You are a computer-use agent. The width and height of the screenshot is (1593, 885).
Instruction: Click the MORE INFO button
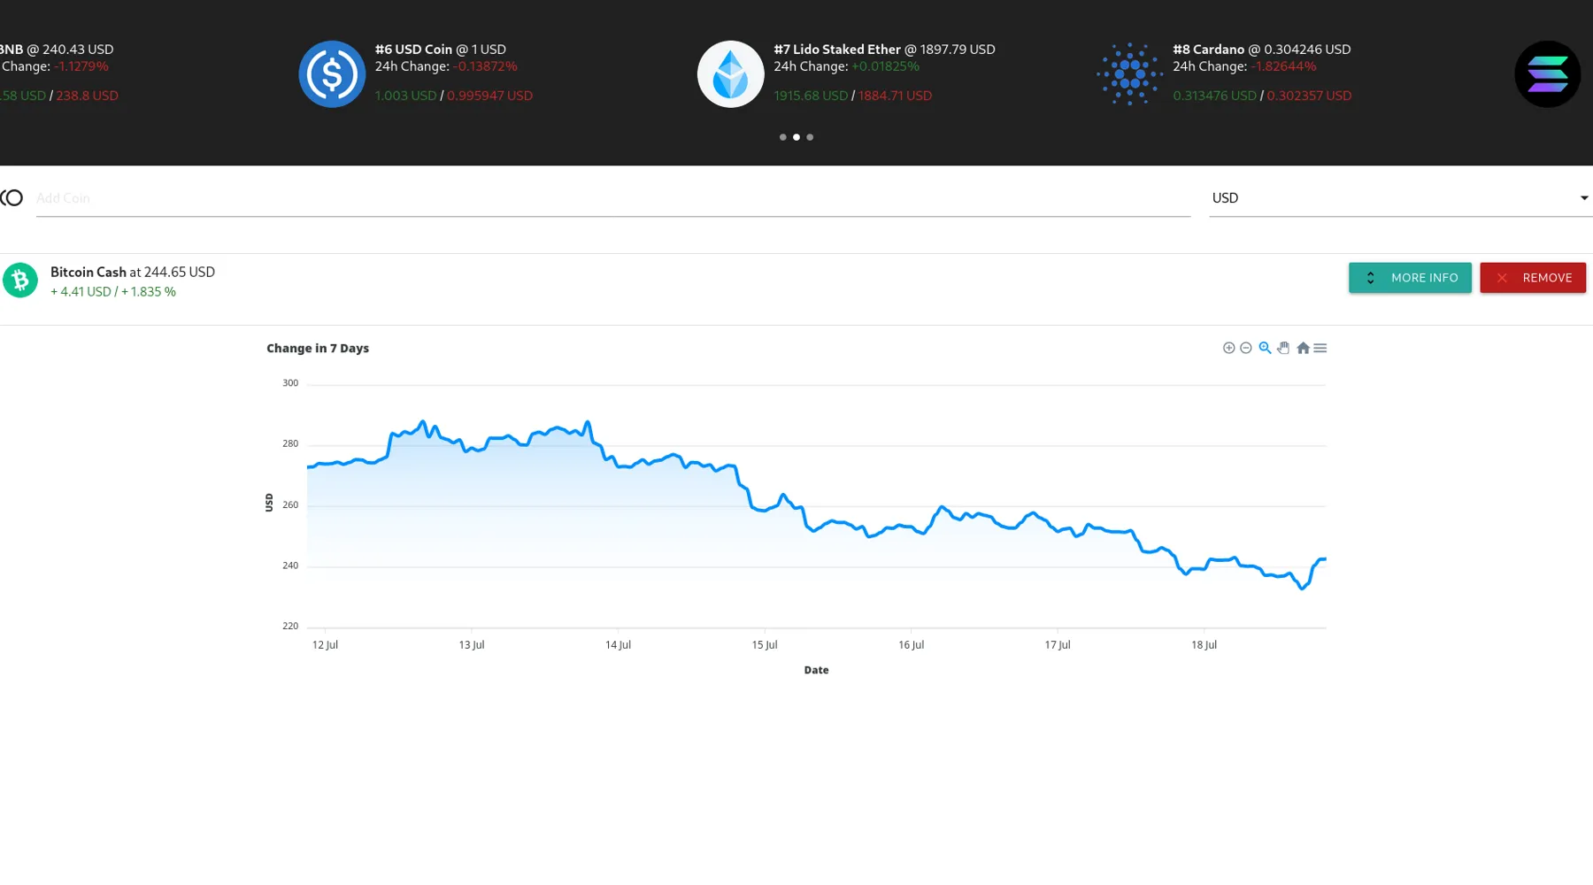[x=1410, y=278]
